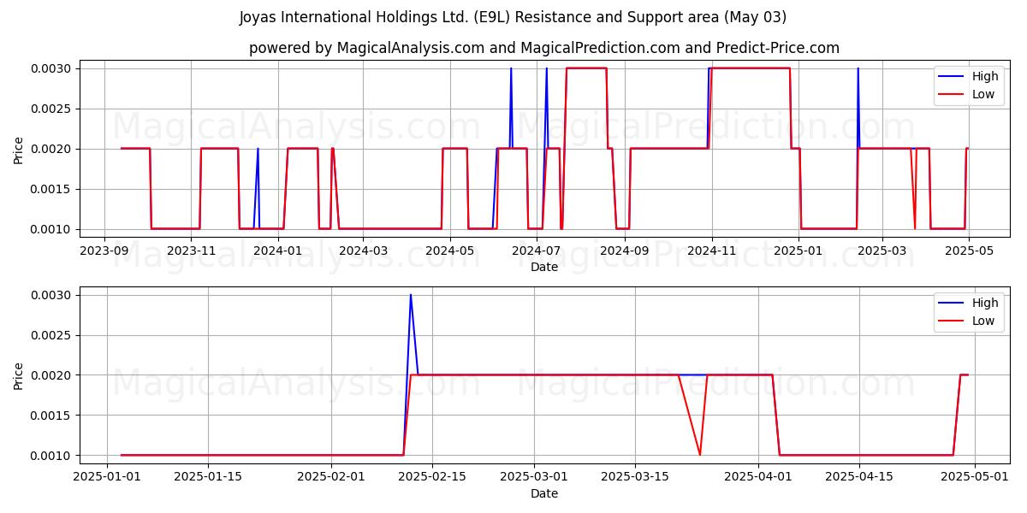The height and width of the screenshot is (513, 1027).
Task: Click the 2025-05-01 date tick label
Action: tap(975, 477)
